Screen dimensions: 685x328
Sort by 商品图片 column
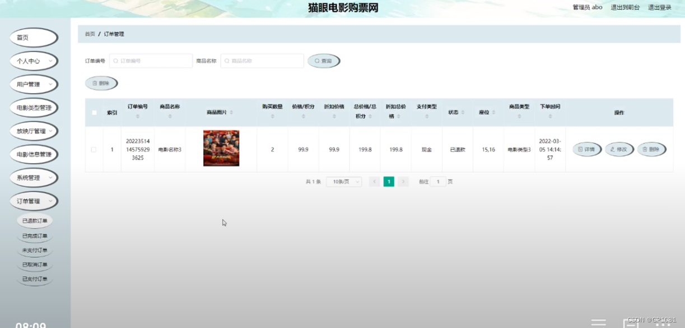tap(231, 113)
